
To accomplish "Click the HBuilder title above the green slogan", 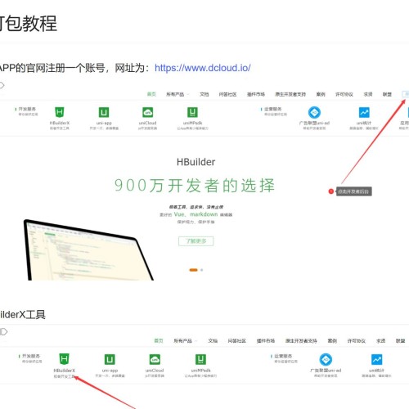I will click(x=196, y=162).
